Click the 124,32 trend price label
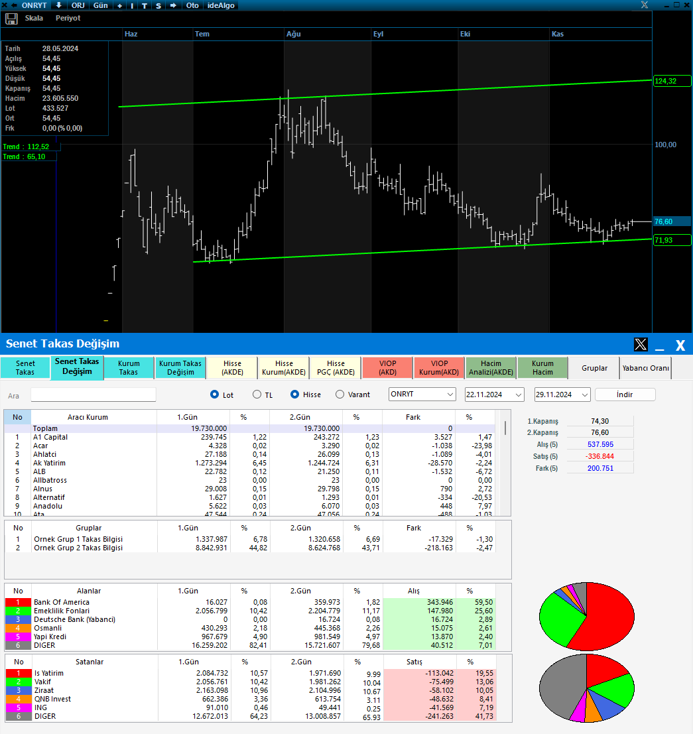Image resolution: width=693 pixels, height=734 pixels. coord(672,81)
